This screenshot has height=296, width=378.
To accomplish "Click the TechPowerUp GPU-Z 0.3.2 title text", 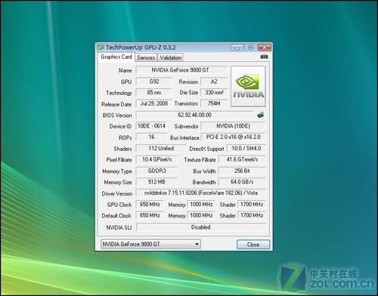I will click(x=141, y=48).
